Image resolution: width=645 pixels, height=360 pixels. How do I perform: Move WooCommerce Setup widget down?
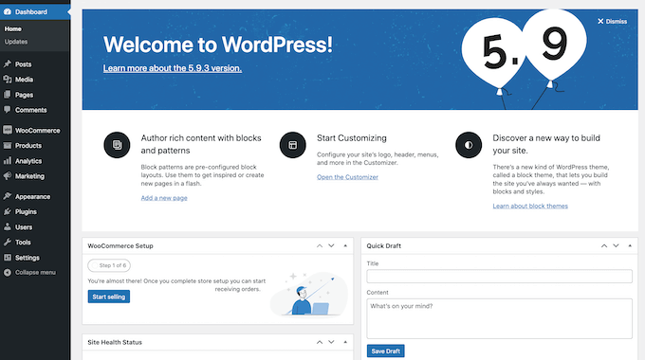pyautogui.click(x=331, y=245)
